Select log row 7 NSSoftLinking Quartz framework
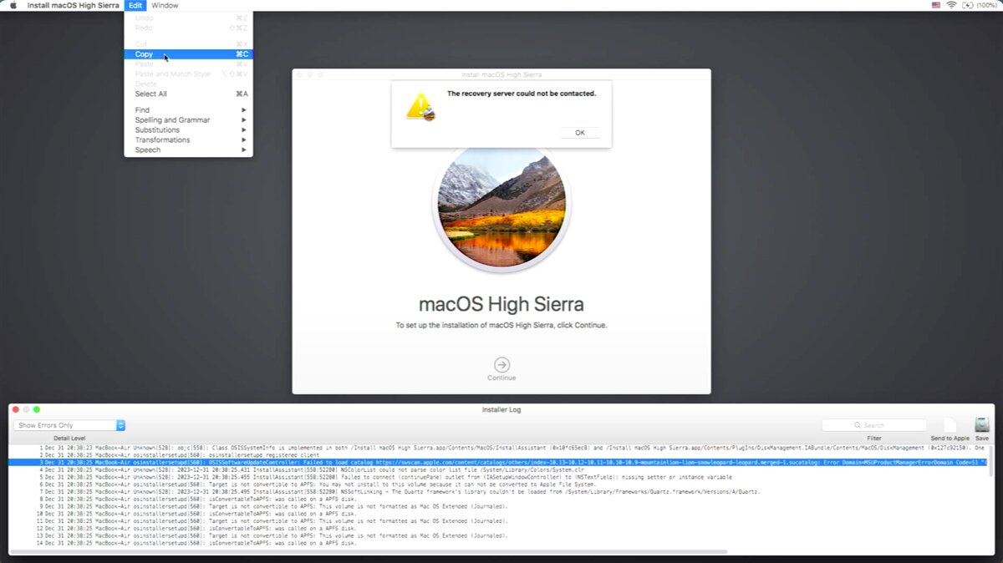The height and width of the screenshot is (563, 1003). point(499,492)
